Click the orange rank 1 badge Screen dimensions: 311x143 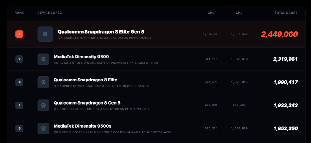point(19,34)
